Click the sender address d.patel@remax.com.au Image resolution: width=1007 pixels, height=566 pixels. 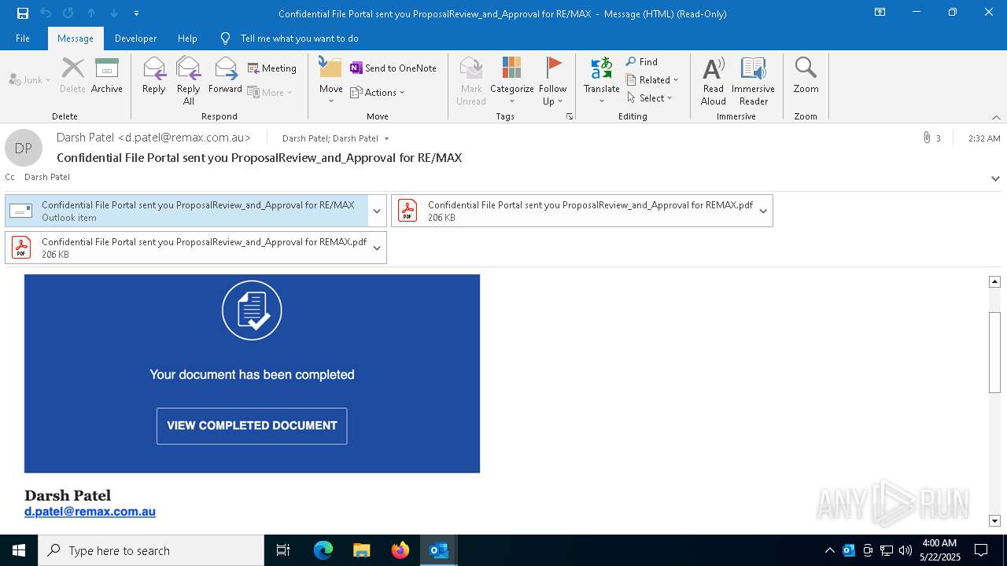(x=184, y=138)
